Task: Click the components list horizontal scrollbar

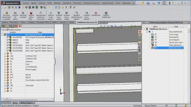Action: point(27,99)
